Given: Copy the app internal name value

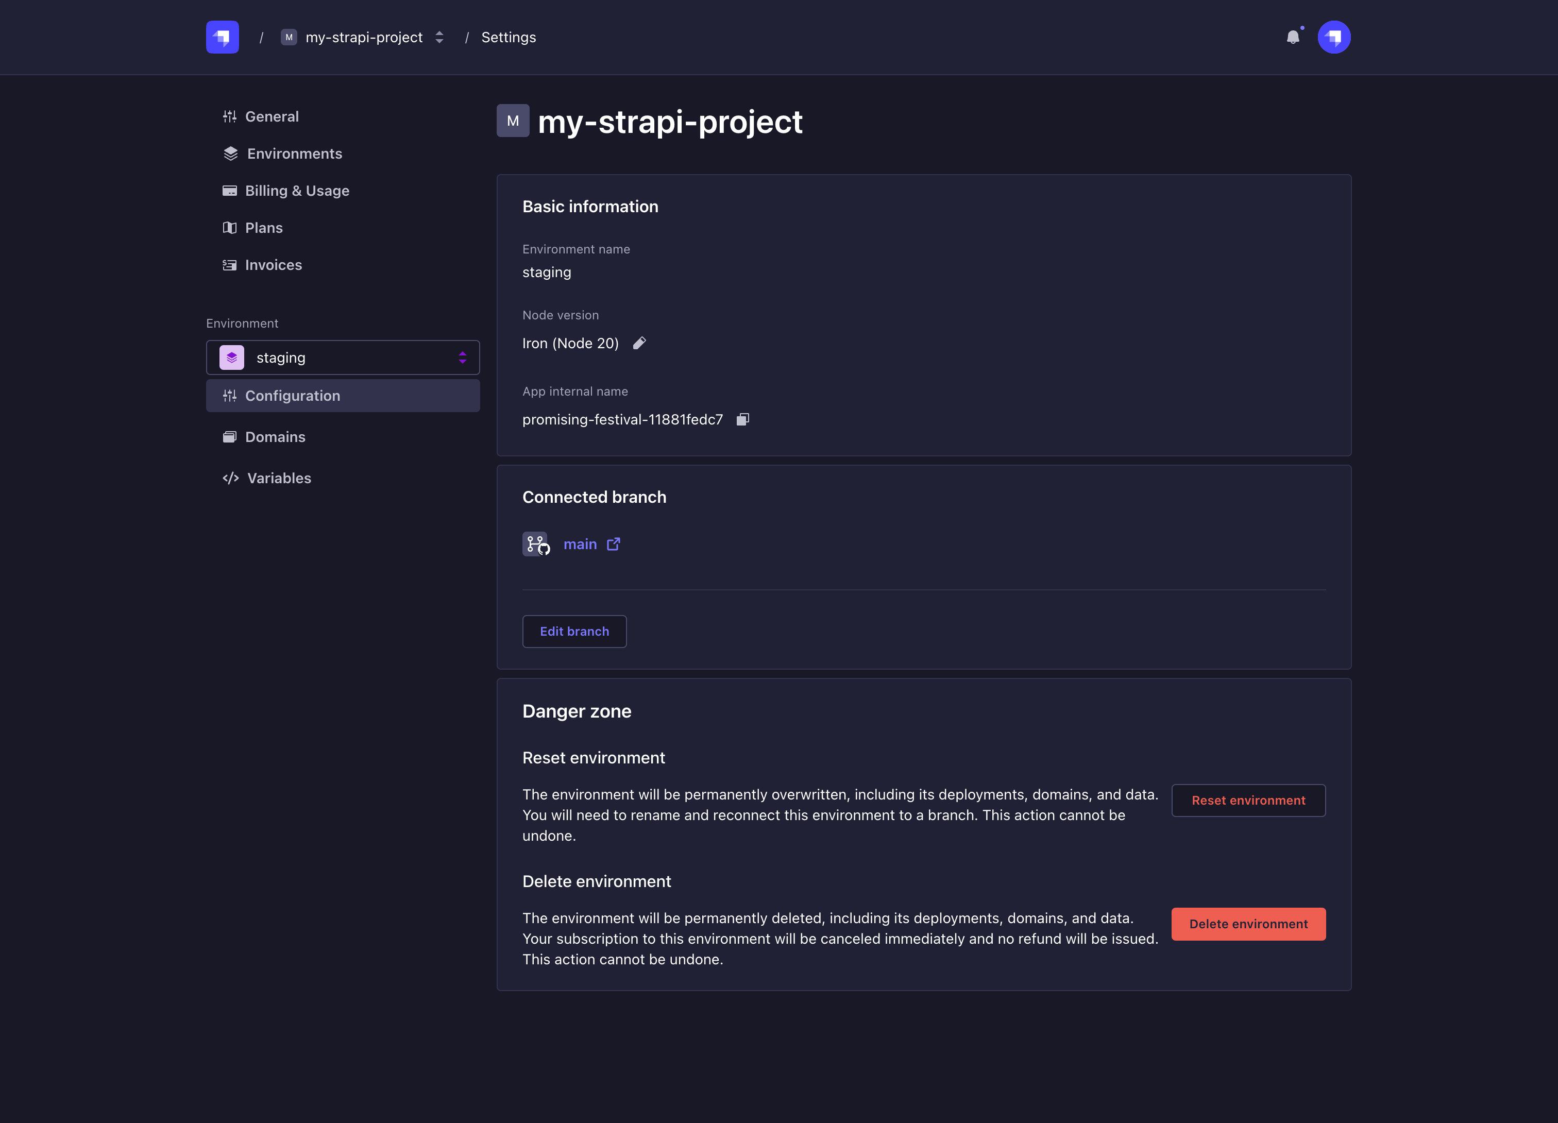Looking at the screenshot, I should tap(744, 419).
